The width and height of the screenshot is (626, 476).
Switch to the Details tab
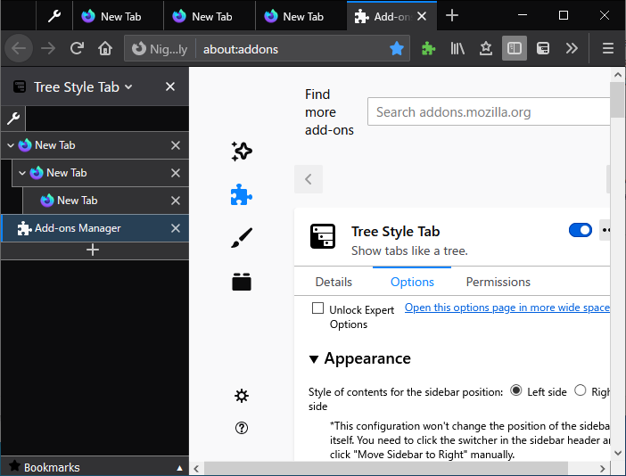click(x=334, y=282)
